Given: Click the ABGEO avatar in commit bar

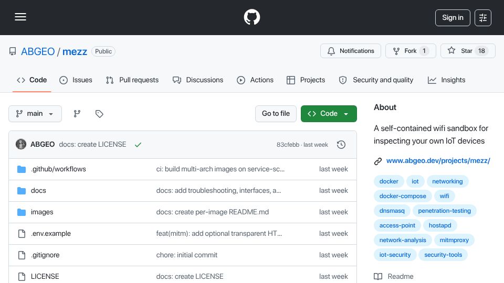Looking at the screenshot, I should tap(21, 145).
